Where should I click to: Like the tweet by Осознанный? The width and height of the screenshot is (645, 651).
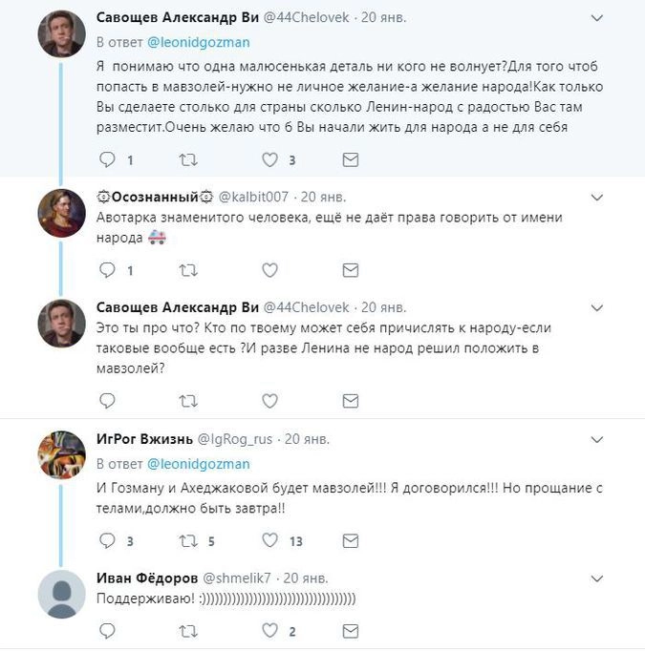point(269,270)
